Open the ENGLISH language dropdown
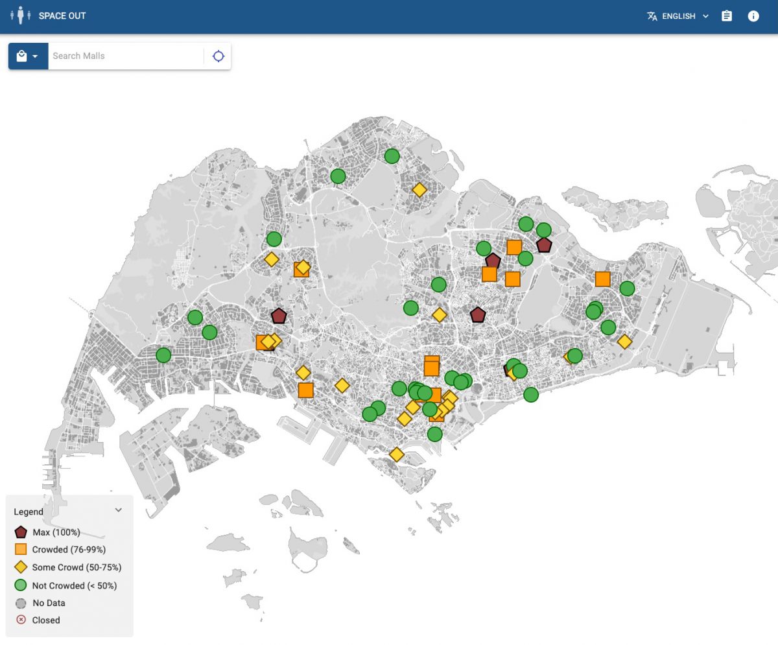 click(x=707, y=16)
